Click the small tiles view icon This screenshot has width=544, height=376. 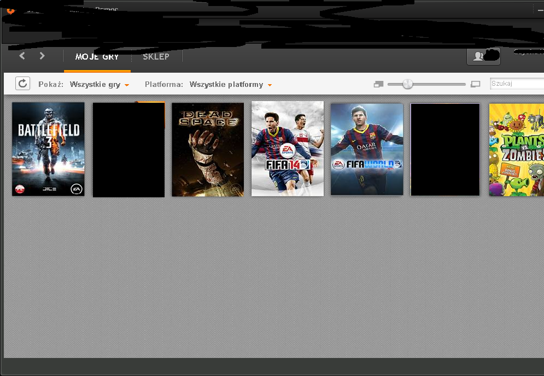pos(378,84)
